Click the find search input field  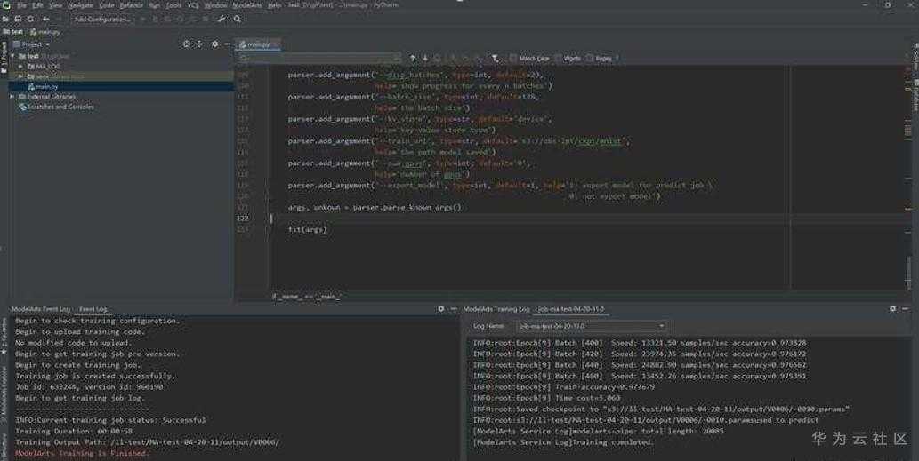click(x=320, y=58)
